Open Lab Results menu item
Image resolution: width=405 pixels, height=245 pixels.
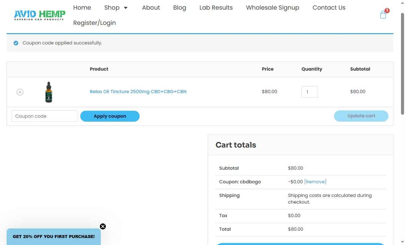(x=216, y=8)
